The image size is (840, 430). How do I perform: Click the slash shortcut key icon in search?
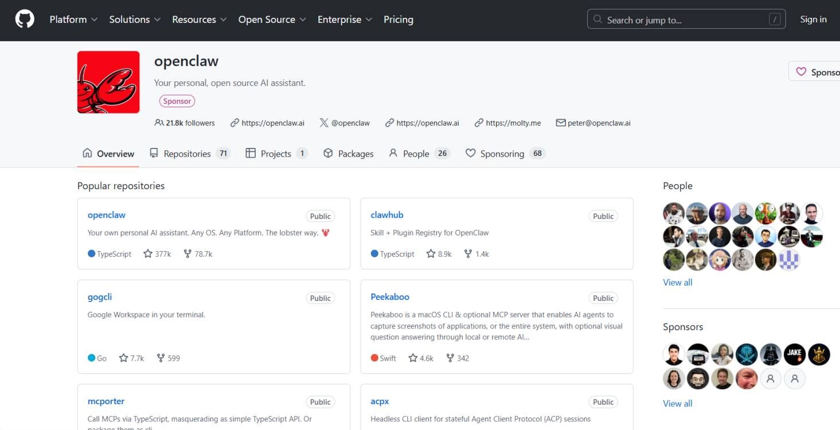tap(775, 19)
